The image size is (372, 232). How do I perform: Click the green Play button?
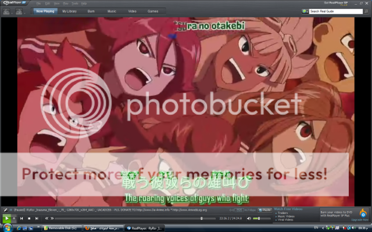[x=6, y=218]
